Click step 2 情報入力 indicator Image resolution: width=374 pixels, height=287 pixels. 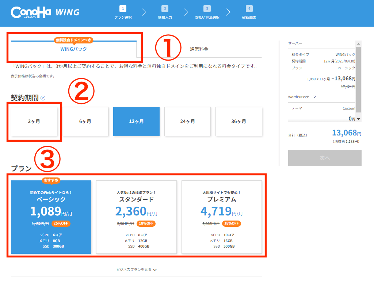(x=165, y=12)
